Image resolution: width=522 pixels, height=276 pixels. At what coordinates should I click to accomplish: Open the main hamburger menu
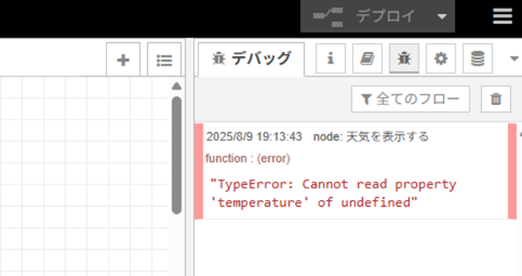503,16
